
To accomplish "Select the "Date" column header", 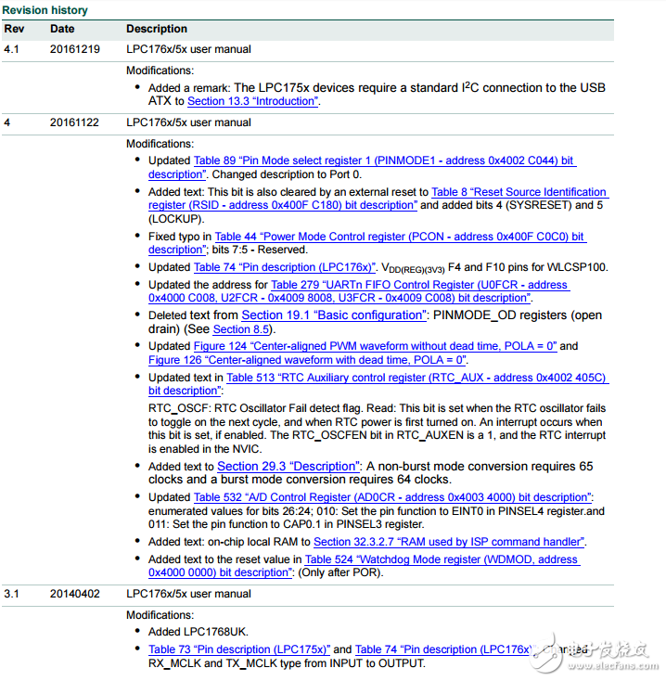I will coord(63,29).
